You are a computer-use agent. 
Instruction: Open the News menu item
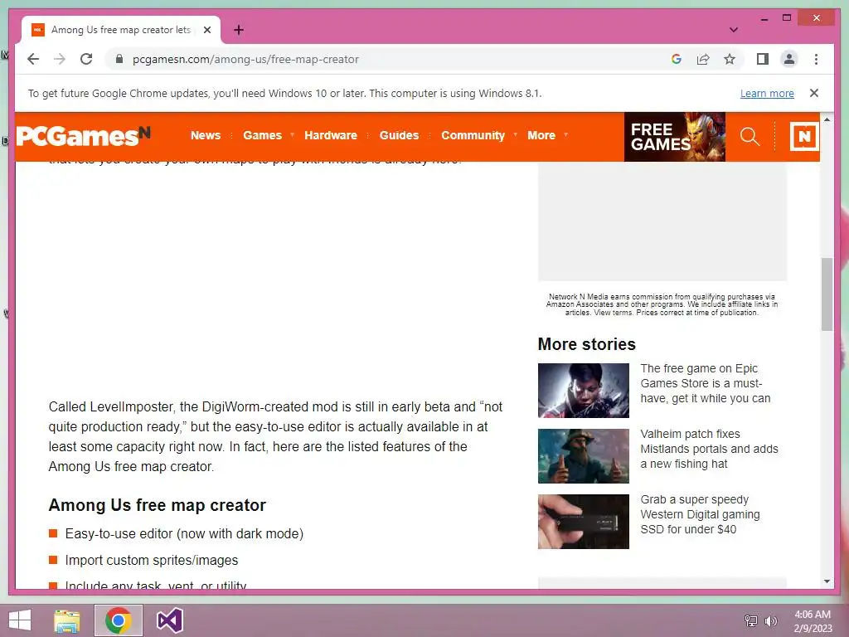click(206, 135)
